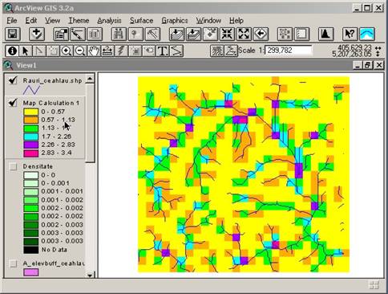
Task: Click the Scale input field
Action: coord(289,50)
